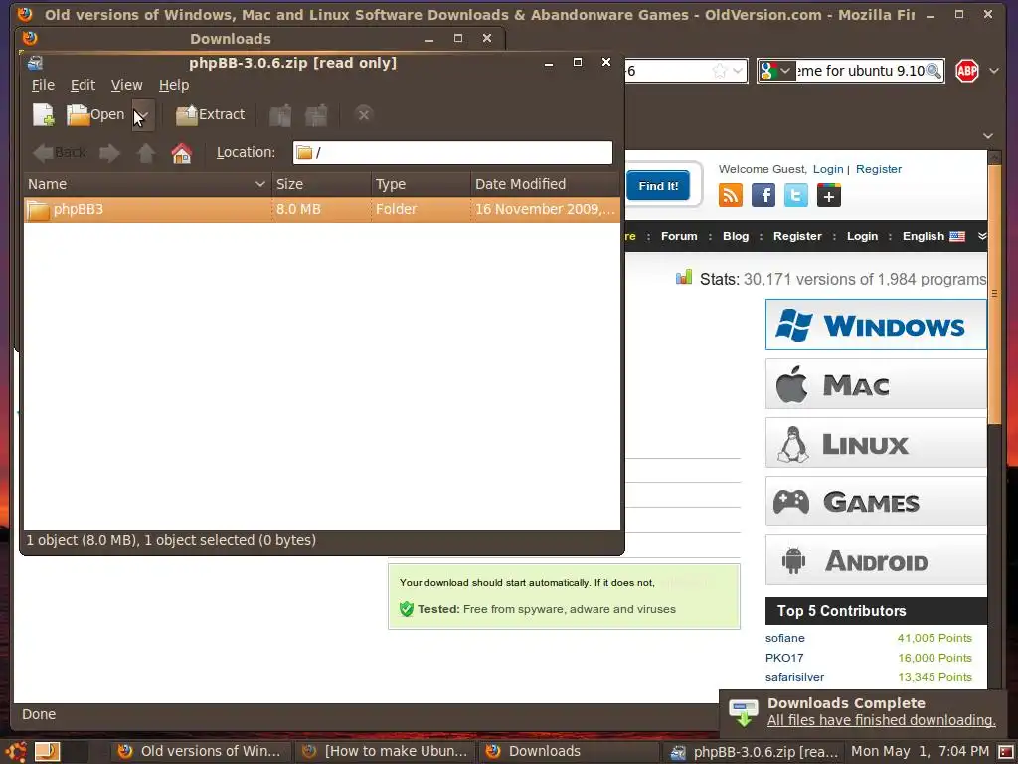Open an archive with the Open button
The width and height of the screenshot is (1018, 764).
95,115
